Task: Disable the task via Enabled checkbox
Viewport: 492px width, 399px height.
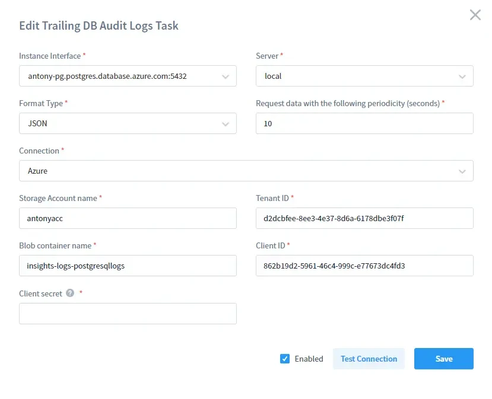Action: 285,359
